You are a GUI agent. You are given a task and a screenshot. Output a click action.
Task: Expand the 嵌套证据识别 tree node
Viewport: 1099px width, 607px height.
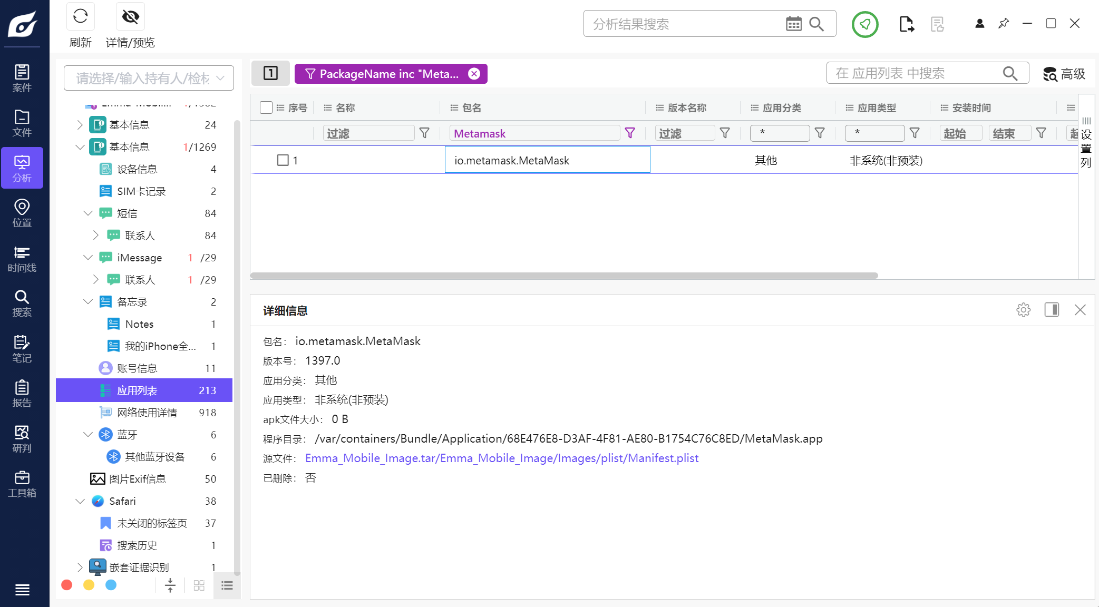(x=80, y=567)
